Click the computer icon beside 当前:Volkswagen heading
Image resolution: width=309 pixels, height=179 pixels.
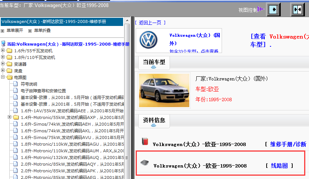click(x=3, y=44)
